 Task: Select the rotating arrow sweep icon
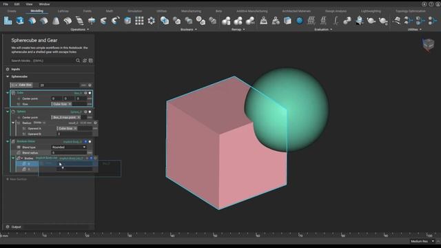[x=115, y=21]
